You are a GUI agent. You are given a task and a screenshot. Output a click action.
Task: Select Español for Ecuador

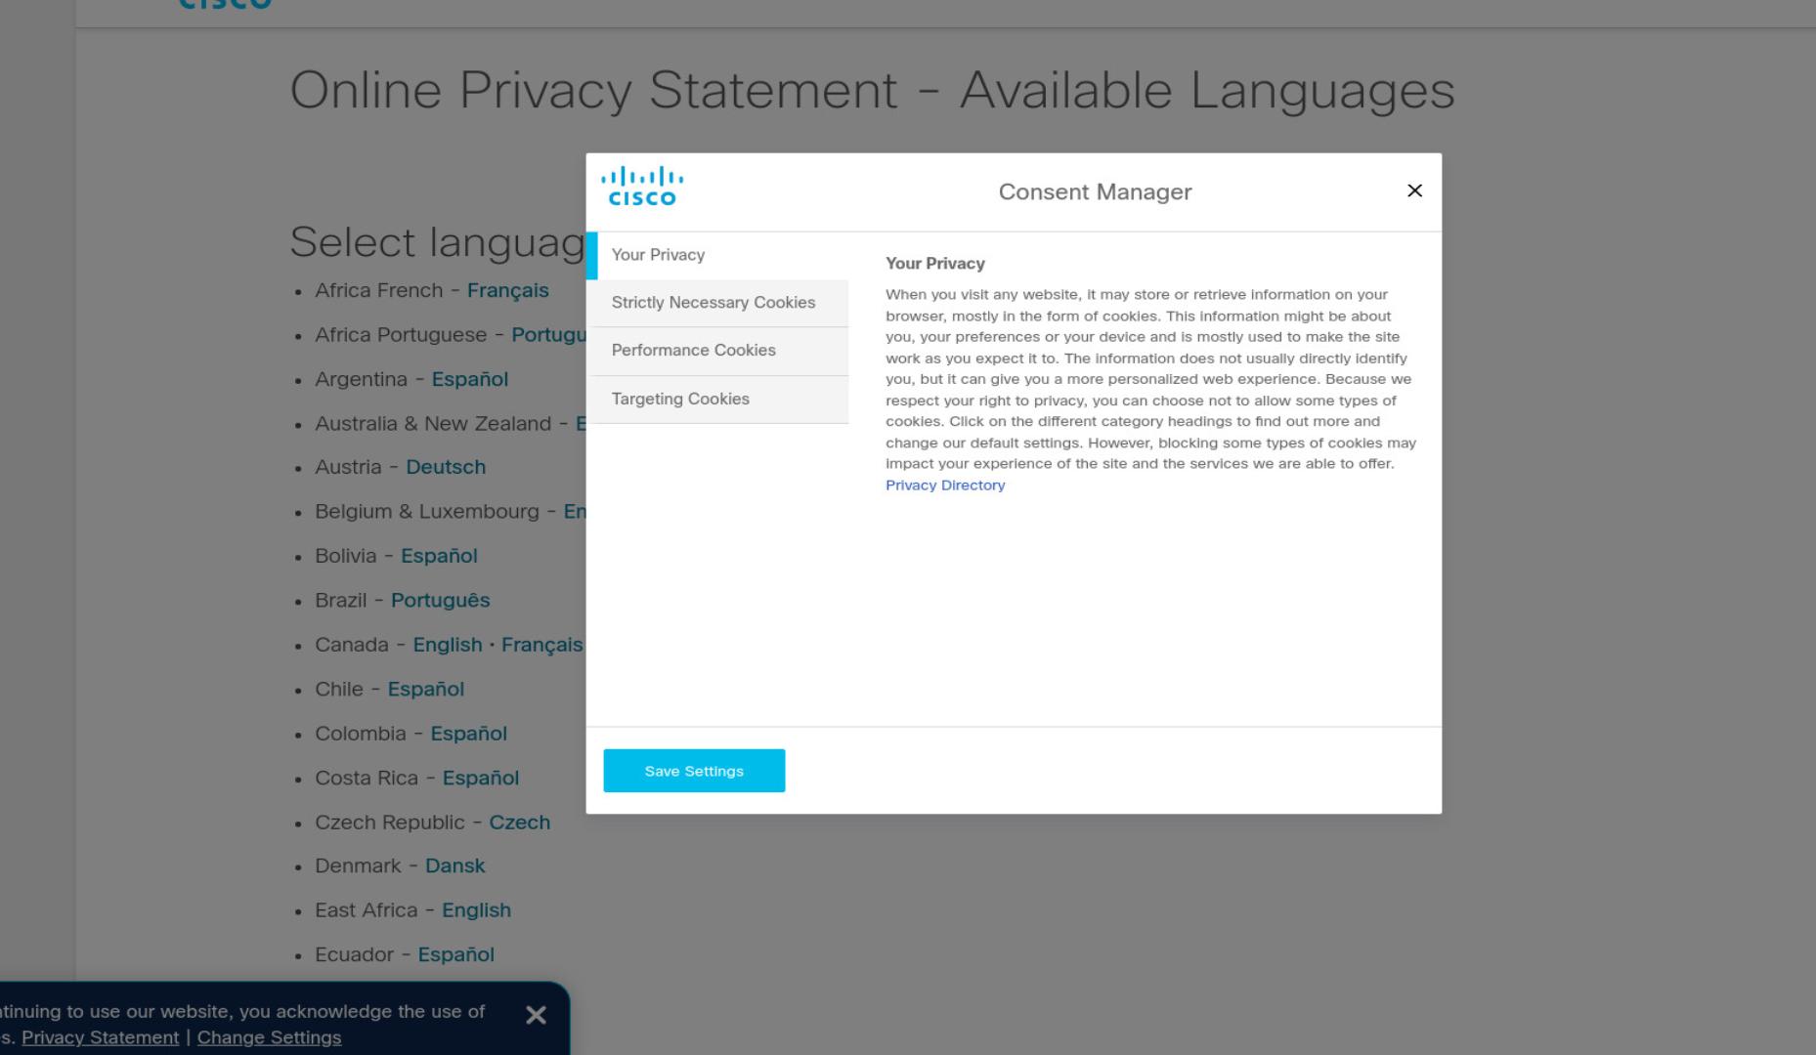(x=456, y=954)
